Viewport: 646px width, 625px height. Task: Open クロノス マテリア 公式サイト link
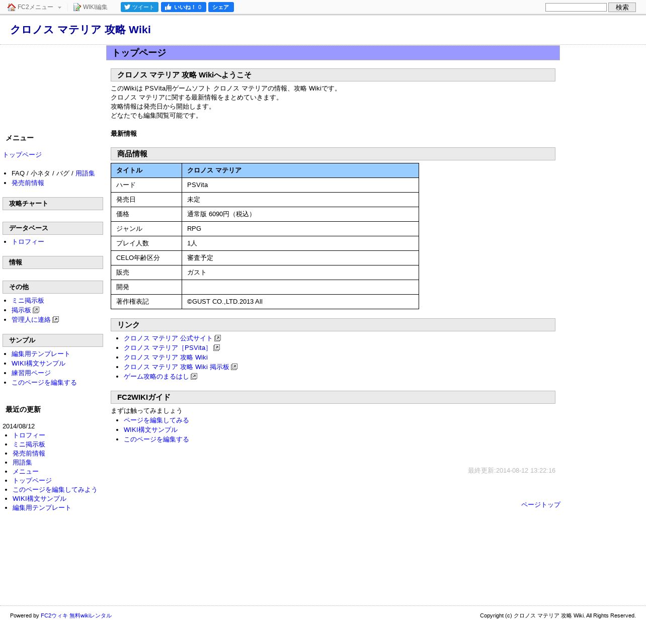pyautogui.click(x=168, y=338)
